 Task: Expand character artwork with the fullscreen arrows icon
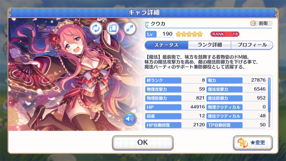[x=130, y=28]
